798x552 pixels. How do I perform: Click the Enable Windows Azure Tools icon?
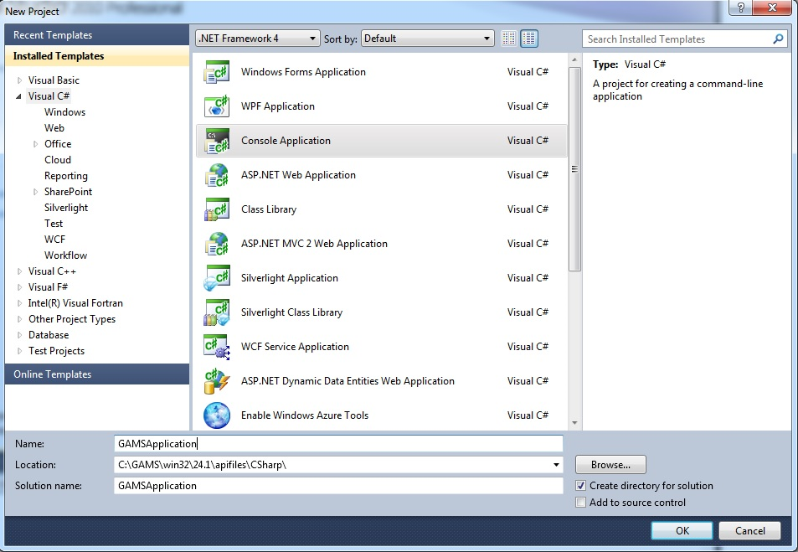[x=217, y=415]
